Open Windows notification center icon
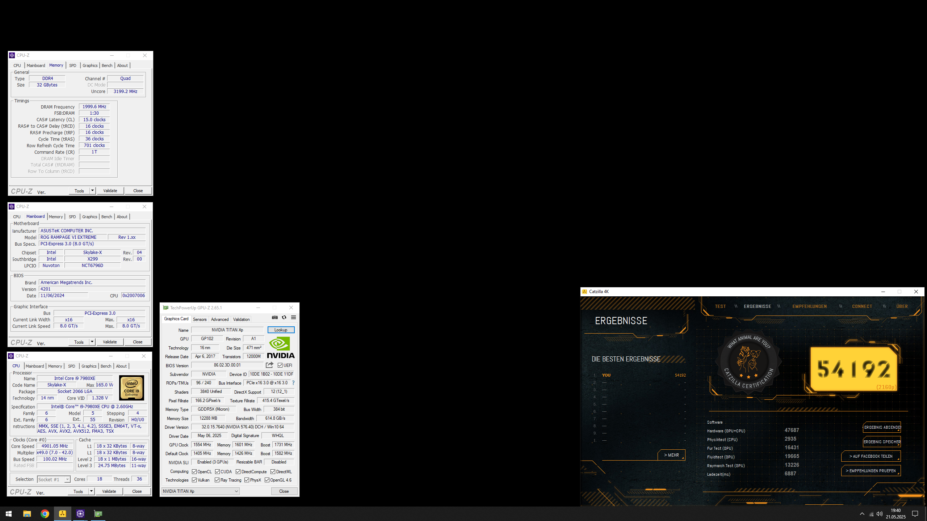Viewport: 927px width, 521px height. click(915, 514)
